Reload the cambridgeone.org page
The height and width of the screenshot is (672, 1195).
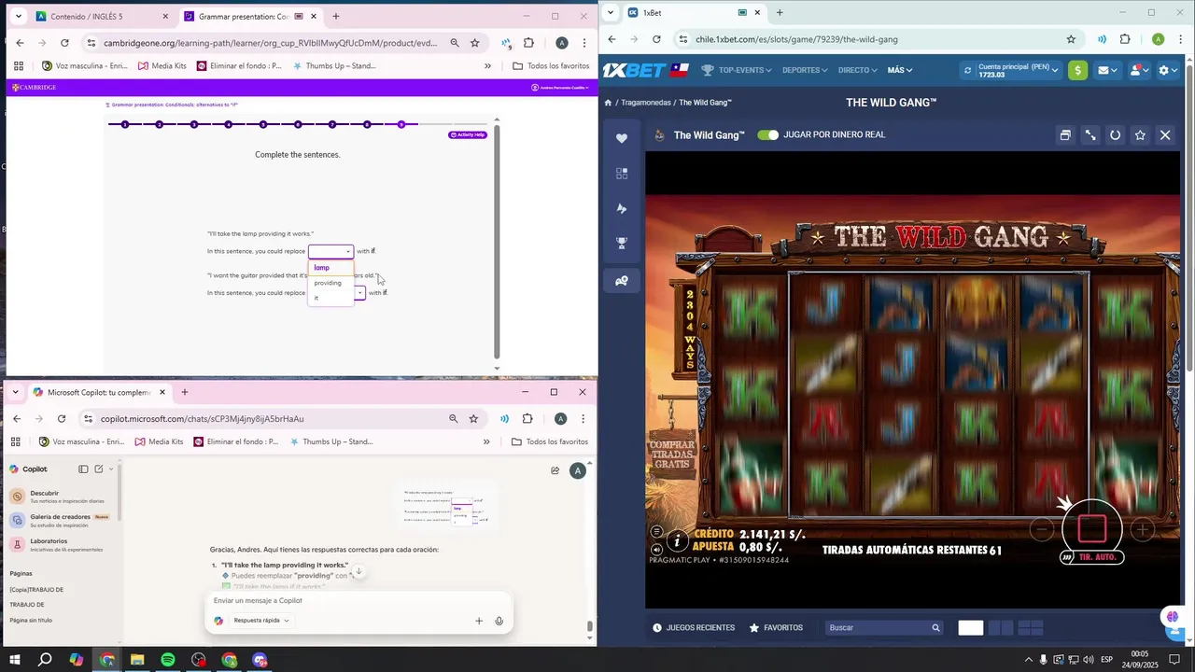pyautogui.click(x=64, y=43)
